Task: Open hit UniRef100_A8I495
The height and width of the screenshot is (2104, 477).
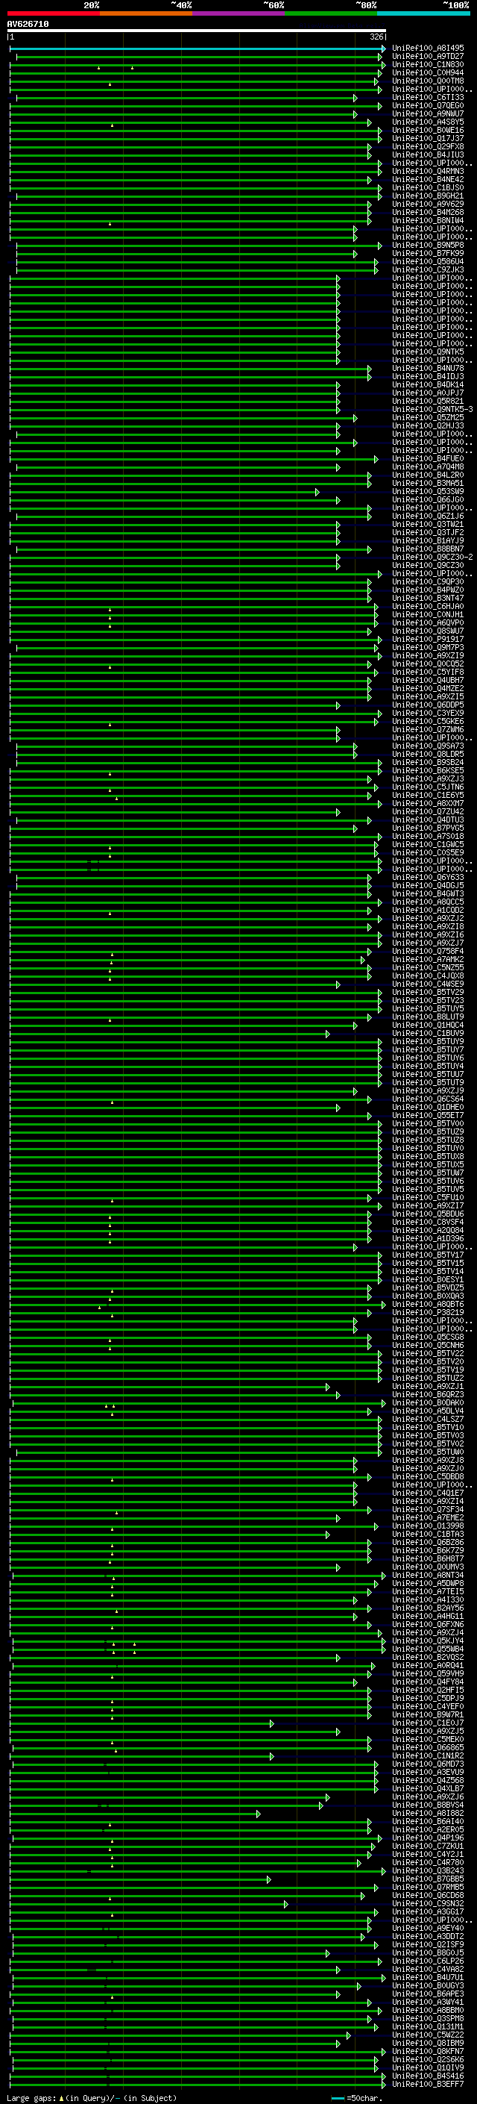Action: (428, 49)
